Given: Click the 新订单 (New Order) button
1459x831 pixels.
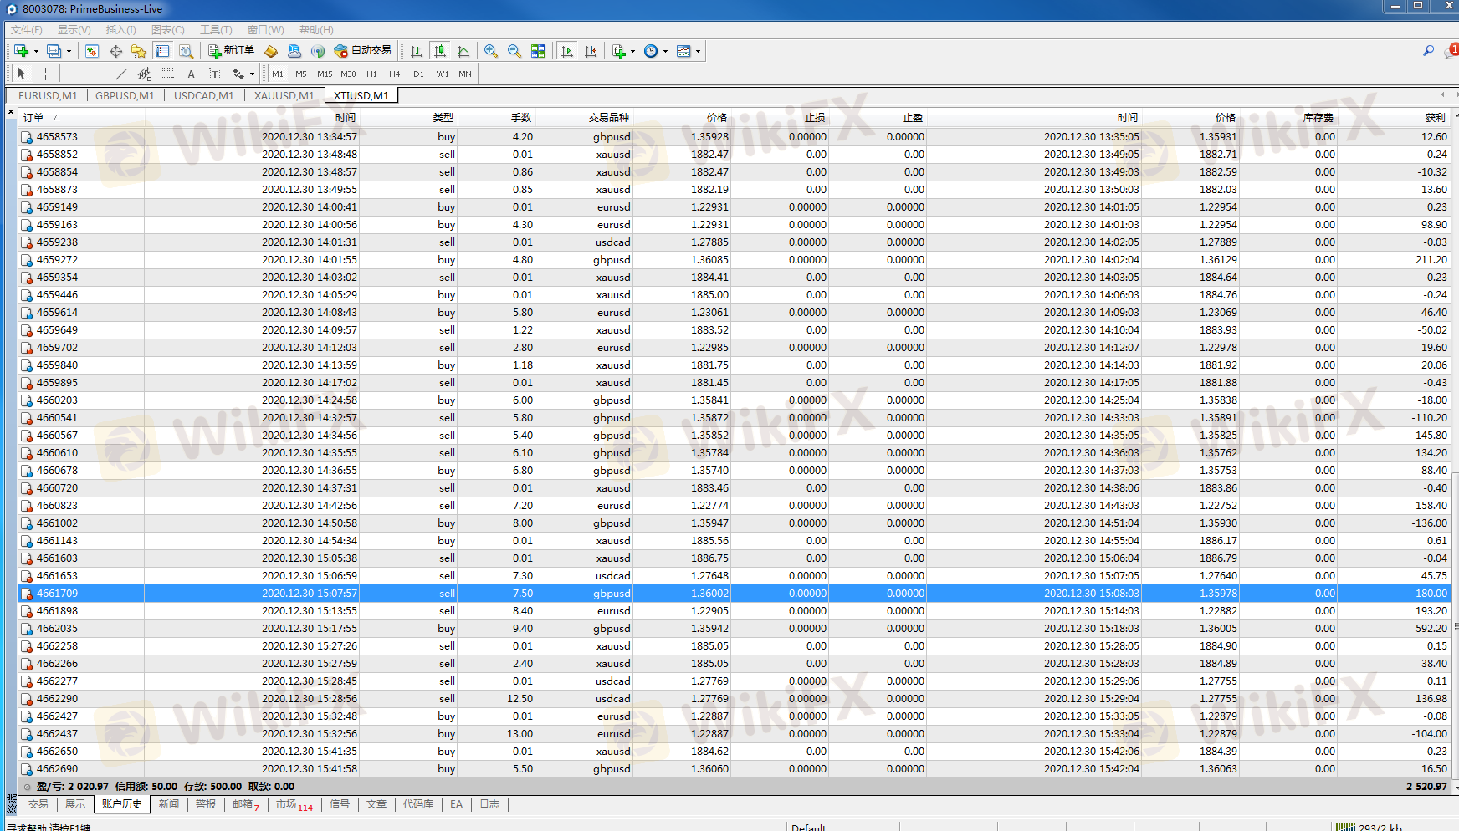Looking at the screenshot, I should (x=231, y=51).
